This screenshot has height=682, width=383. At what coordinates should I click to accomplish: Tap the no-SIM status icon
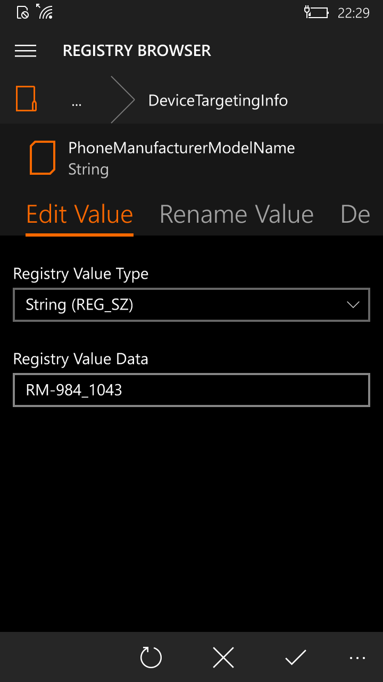point(23,12)
